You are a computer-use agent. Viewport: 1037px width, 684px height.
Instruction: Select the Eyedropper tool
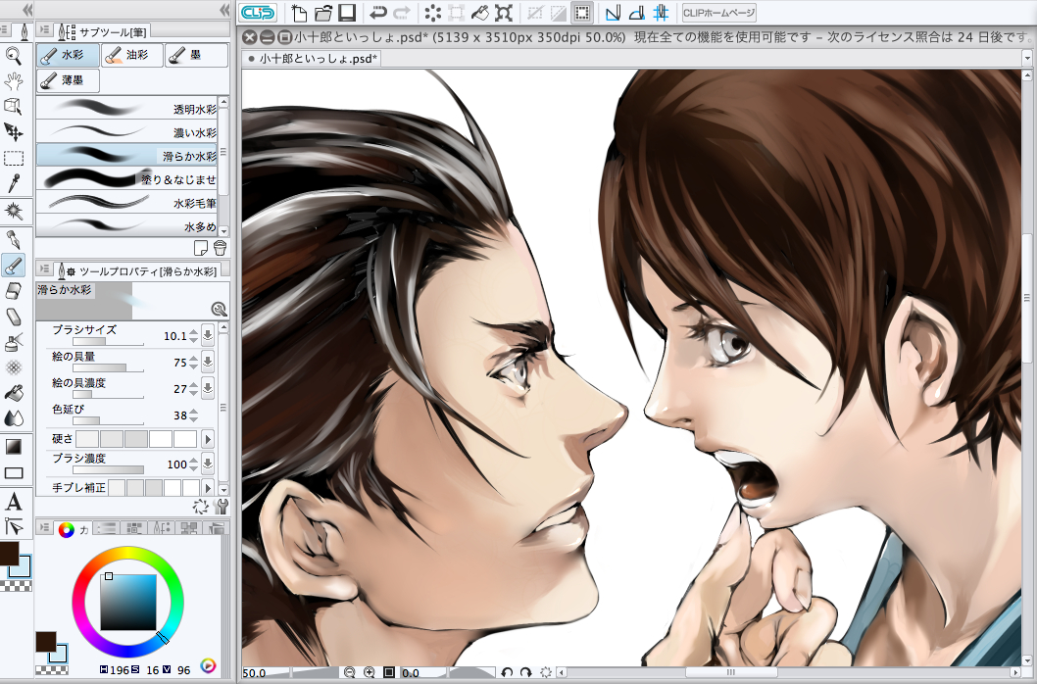(x=13, y=184)
